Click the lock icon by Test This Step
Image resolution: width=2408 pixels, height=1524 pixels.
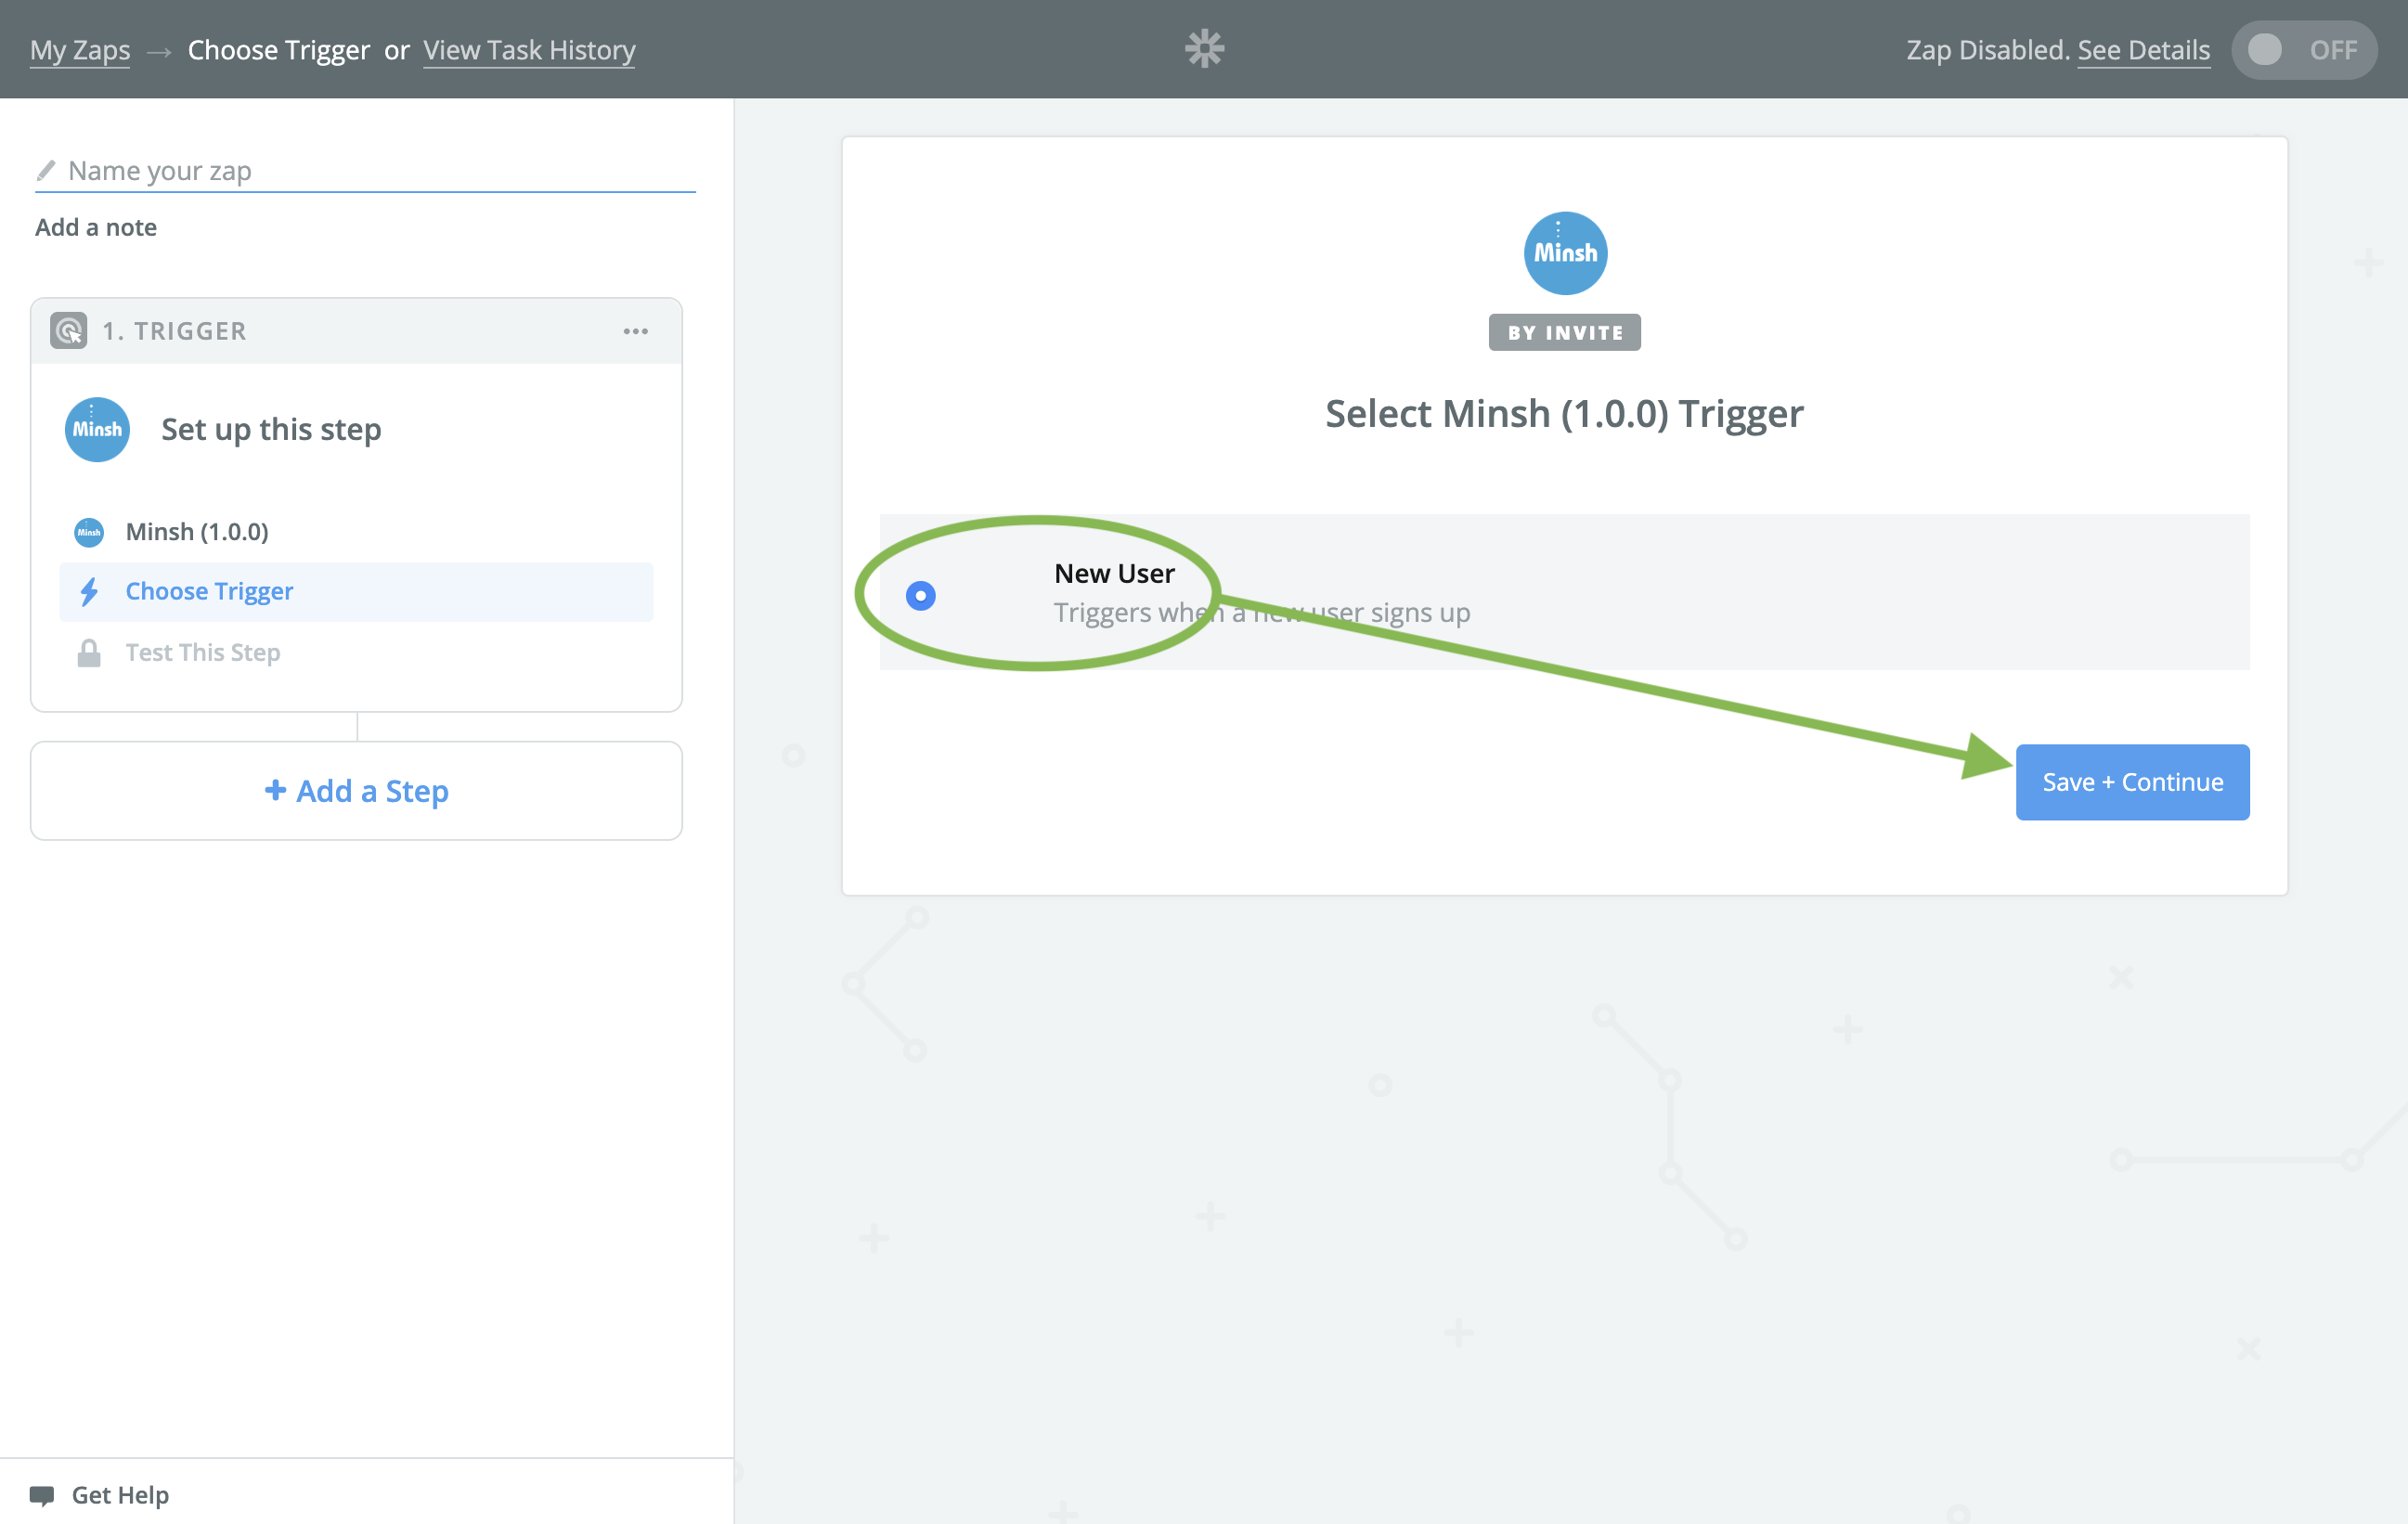point(89,653)
